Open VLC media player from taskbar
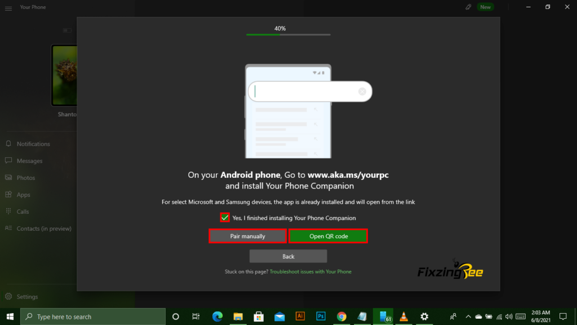Screen dimensions: 577x325 403,317
